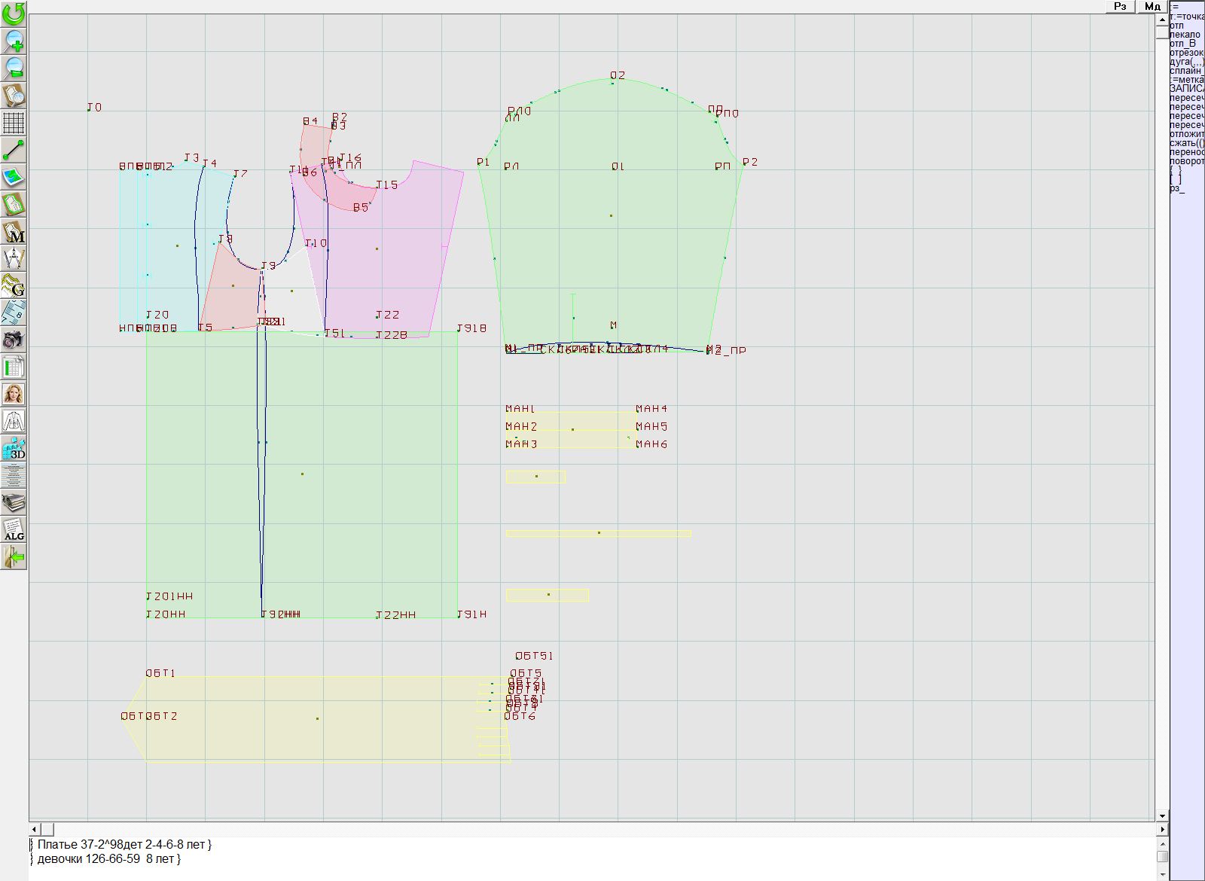Select the compass divider tool icon
Viewport: 1205px width, 881px height.
point(14,259)
